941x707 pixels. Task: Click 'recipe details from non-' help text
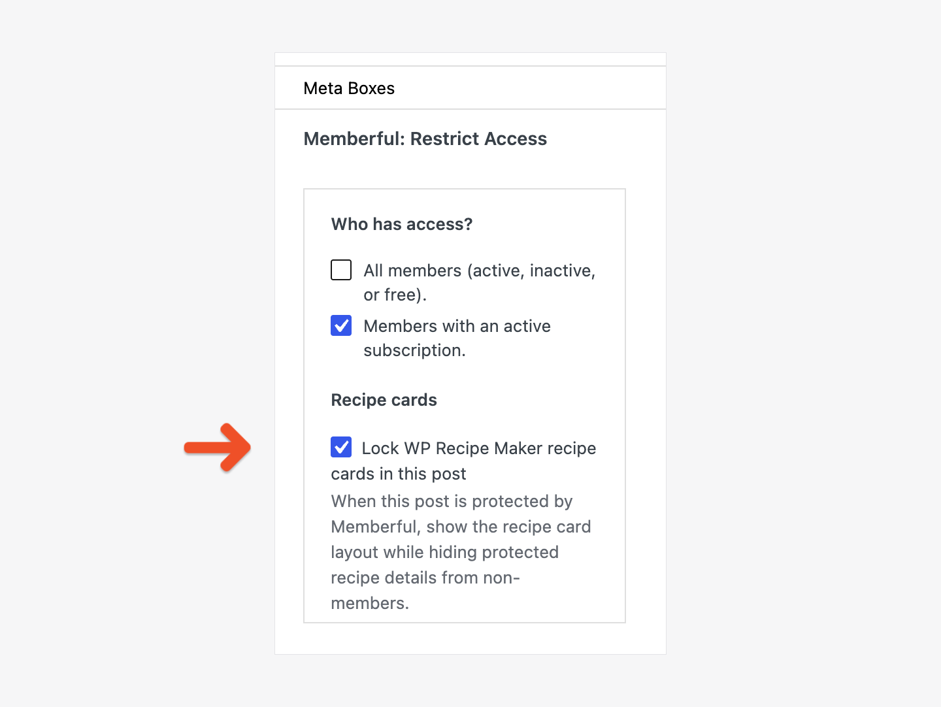coord(425,578)
